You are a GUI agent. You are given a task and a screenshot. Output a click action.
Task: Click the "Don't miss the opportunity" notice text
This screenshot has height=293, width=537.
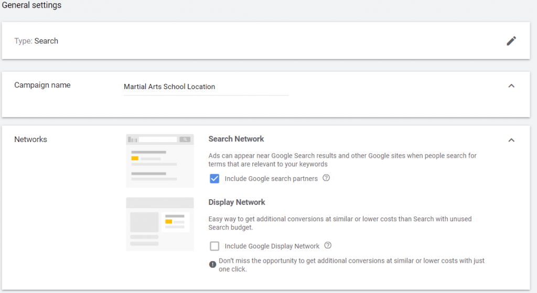pos(351,265)
